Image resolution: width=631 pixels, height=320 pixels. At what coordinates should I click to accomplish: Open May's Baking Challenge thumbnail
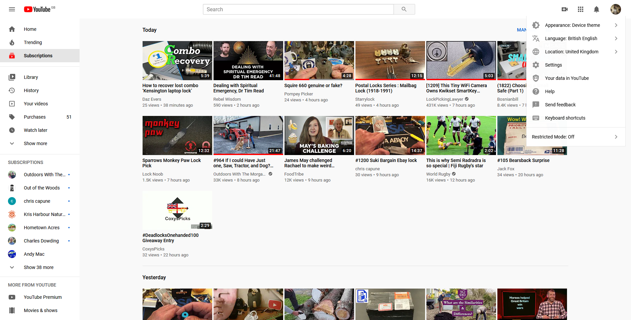coord(319,135)
